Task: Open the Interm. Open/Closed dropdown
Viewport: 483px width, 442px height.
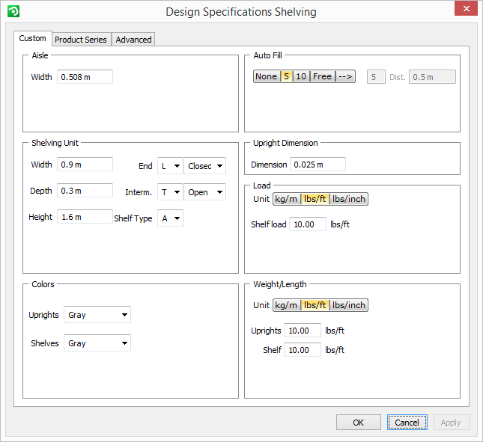Action: point(205,192)
